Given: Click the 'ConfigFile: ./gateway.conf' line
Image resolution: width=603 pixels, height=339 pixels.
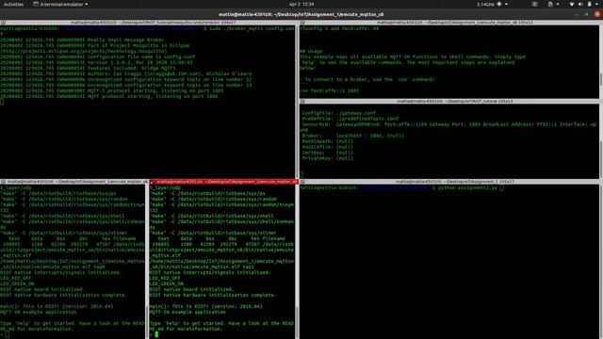Looking at the screenshot, I should (x=339, y=113).
